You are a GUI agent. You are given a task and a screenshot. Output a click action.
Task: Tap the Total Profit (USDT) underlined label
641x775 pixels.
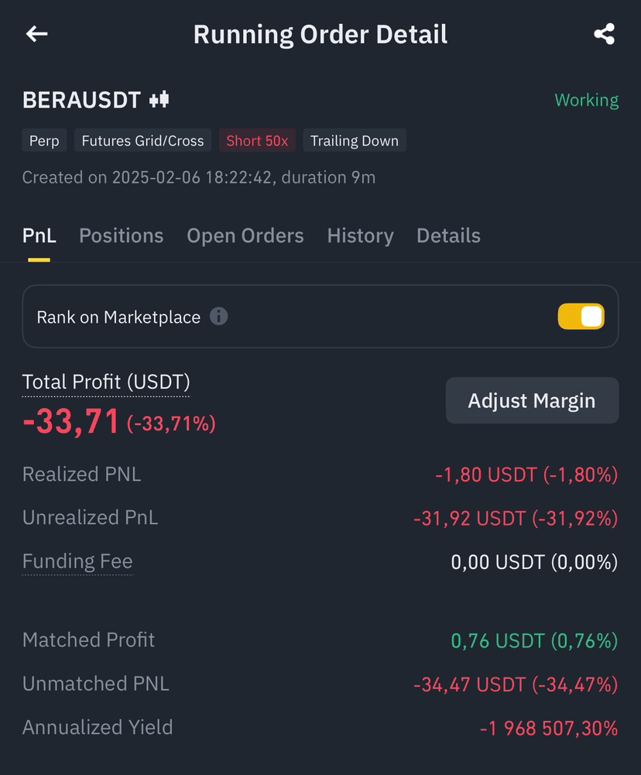pos(106,382)
